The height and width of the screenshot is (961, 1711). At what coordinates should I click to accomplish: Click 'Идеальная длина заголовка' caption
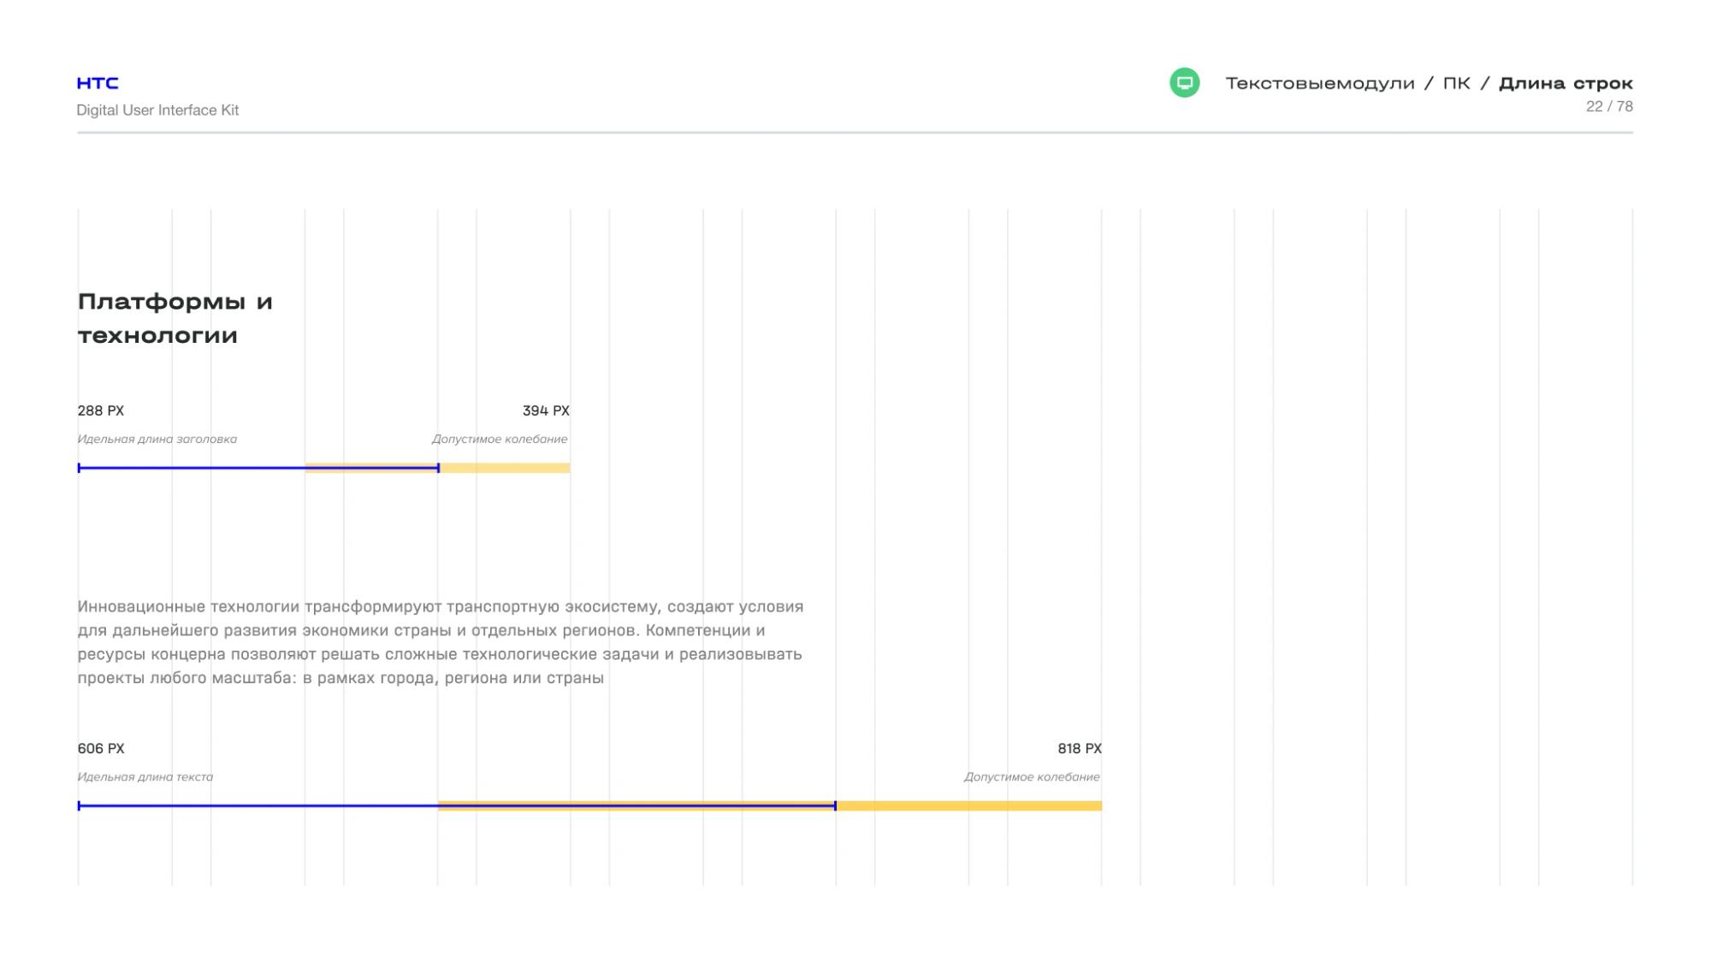click(157, 439)
